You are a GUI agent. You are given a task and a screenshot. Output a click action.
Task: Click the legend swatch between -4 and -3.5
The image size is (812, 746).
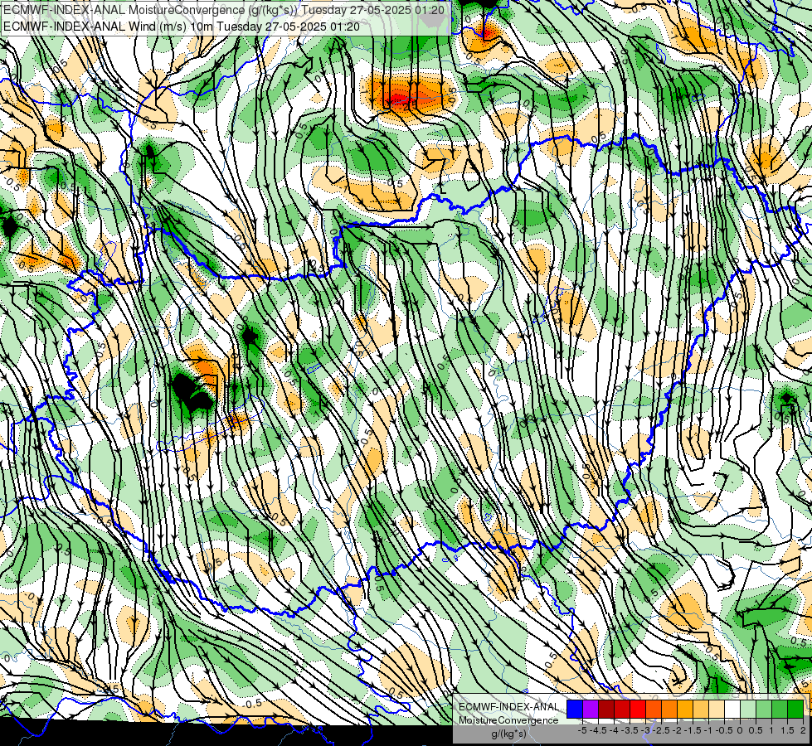pos(622,709)
